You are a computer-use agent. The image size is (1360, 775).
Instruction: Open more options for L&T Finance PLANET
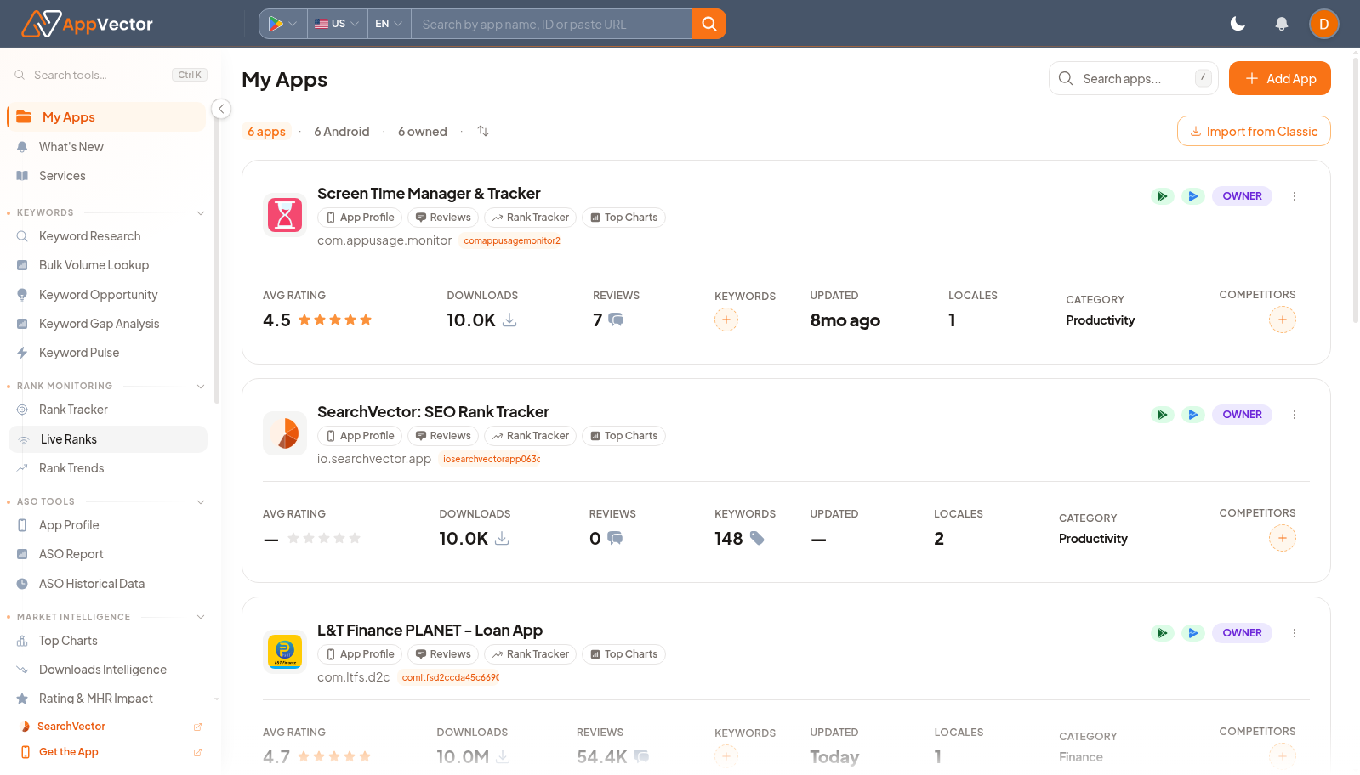point(1295,633)
